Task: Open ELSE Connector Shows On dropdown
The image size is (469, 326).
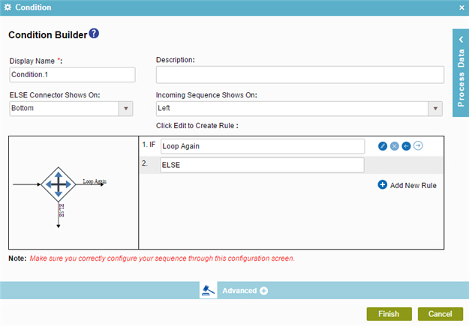Action: pyautogui.click(x=126, y=109)
